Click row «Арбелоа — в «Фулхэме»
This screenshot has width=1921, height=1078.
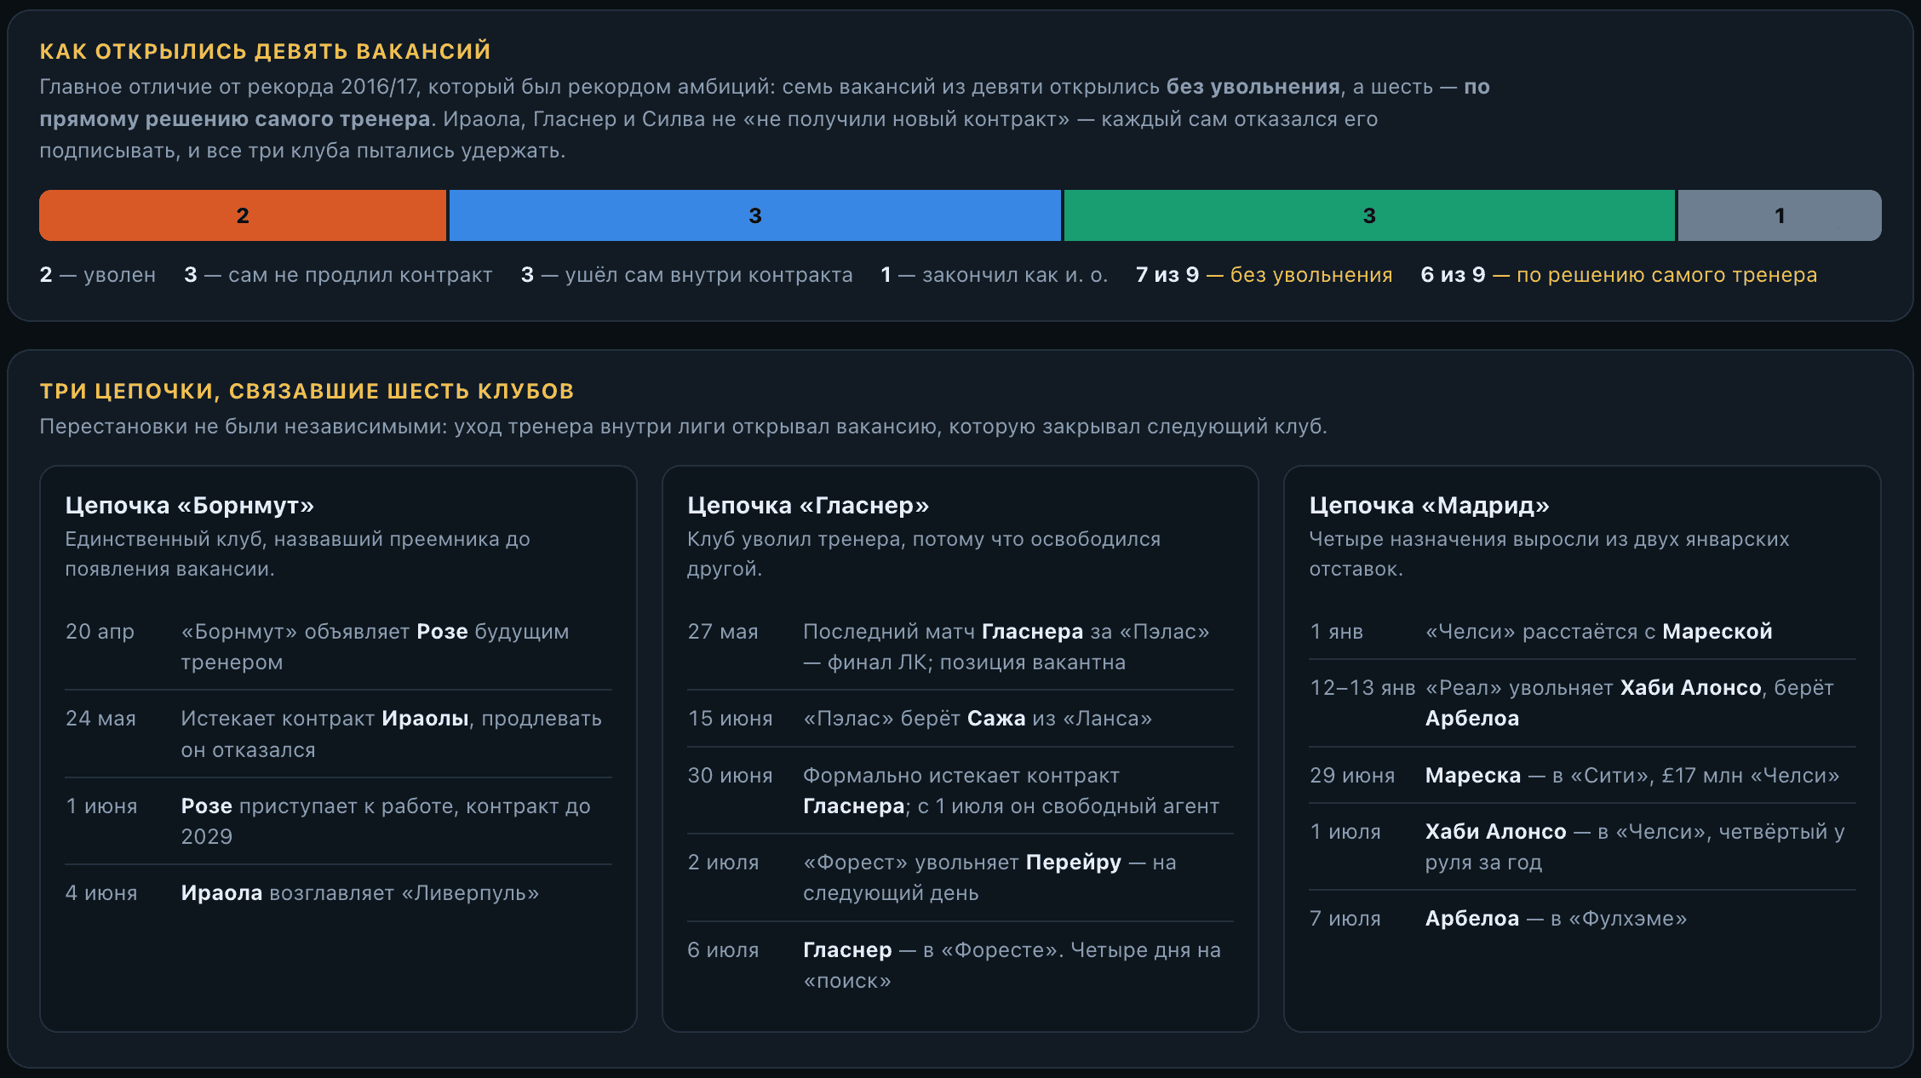click(1583, 919)
